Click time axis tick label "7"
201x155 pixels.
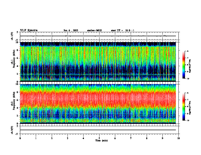(x=131, y=138)
